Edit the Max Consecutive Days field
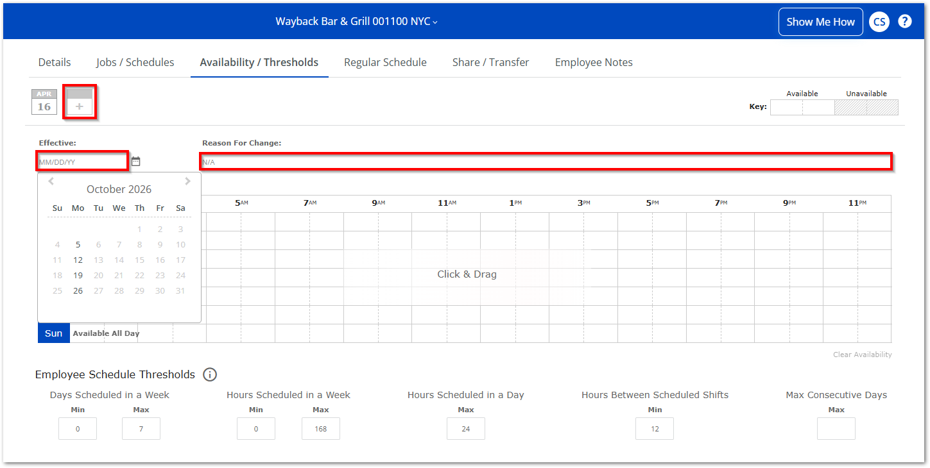The height and width of the screenshot is (468, 930). click(836, 429)
